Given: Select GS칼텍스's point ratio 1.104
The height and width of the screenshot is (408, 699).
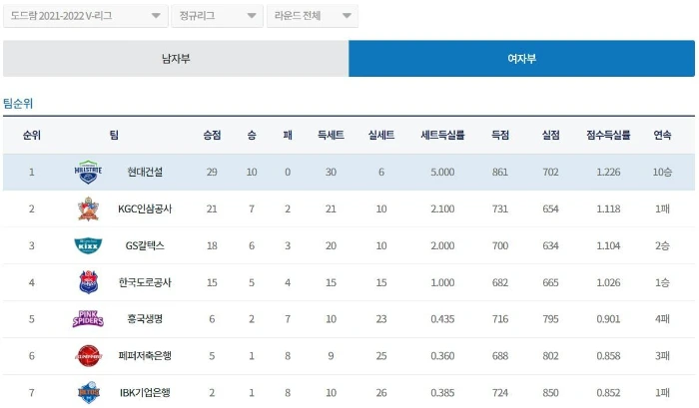Looking at the screenshot, I should (608, 245).
